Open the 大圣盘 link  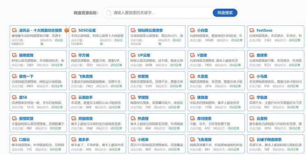pyautogui.click(x=202, y=76)
